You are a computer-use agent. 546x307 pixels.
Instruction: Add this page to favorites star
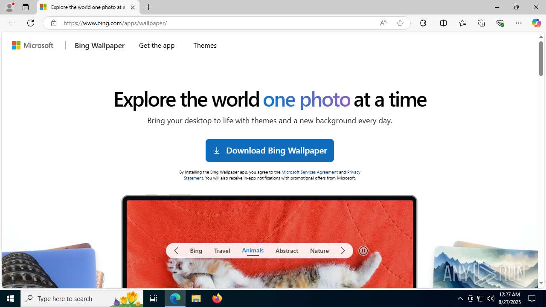[x=400, y=23]
